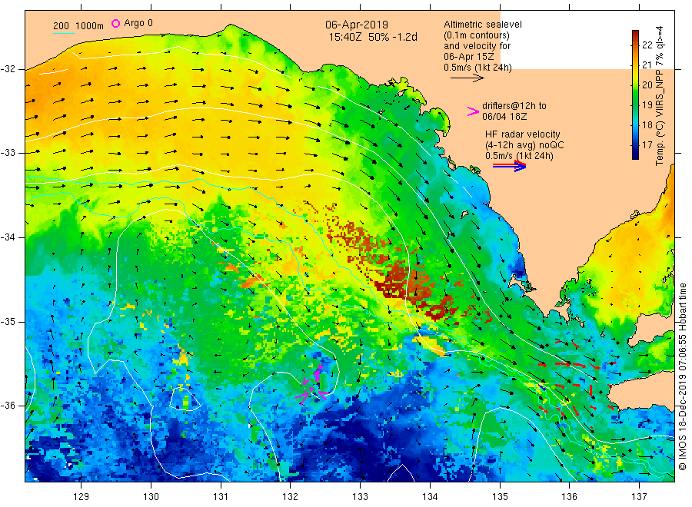Click the '(4-12h avg) noQC' text
The height and width of the screenshot is (507, 692).
tap(524, 145)
